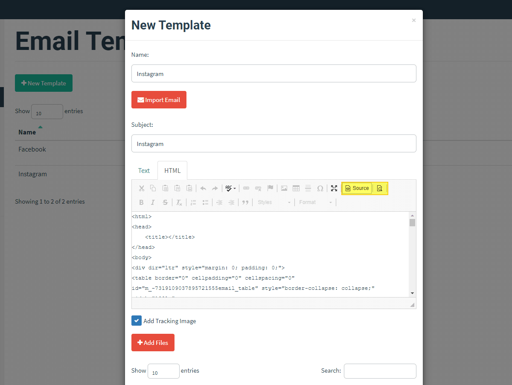Click the Anchor flag icon
The image size is (512, 385).
coord(270,188)
